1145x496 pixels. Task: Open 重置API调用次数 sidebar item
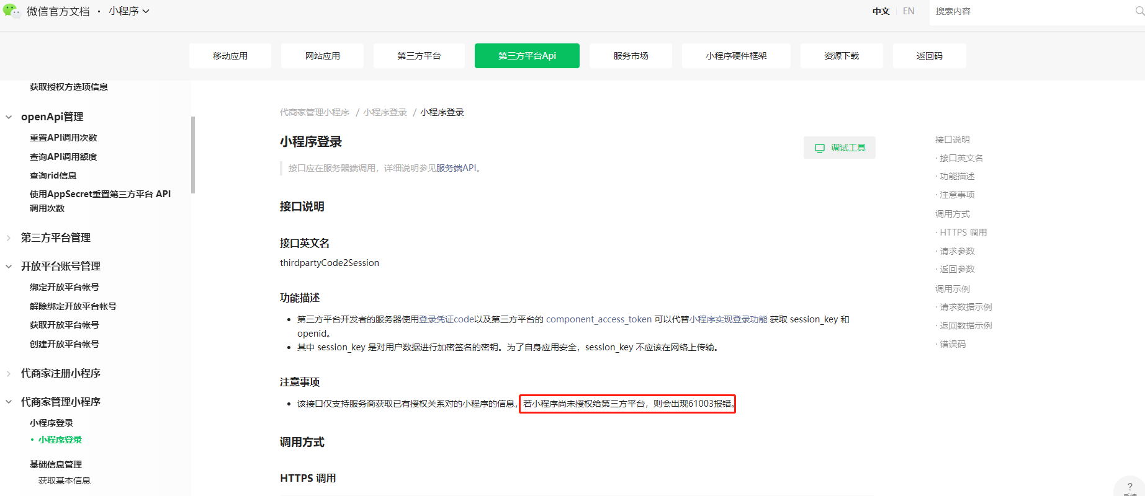pos(63,138)
